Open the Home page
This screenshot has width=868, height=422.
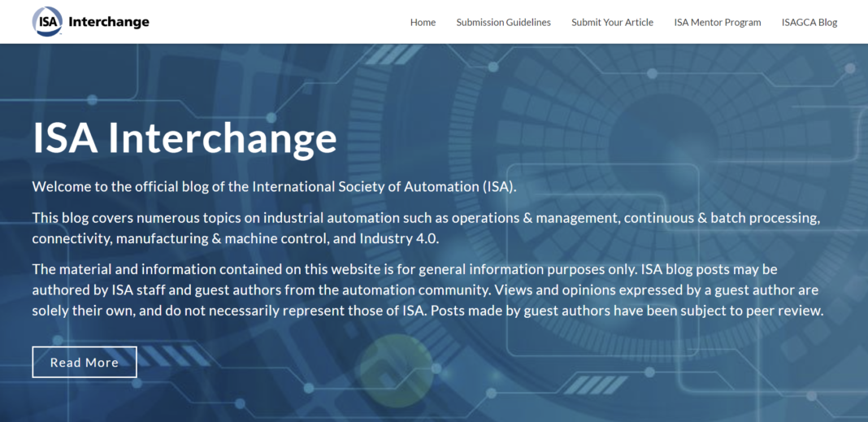click(423, 22)
